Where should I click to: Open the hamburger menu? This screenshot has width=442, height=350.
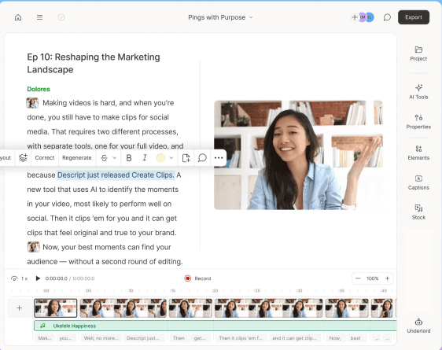click(40, 17)
